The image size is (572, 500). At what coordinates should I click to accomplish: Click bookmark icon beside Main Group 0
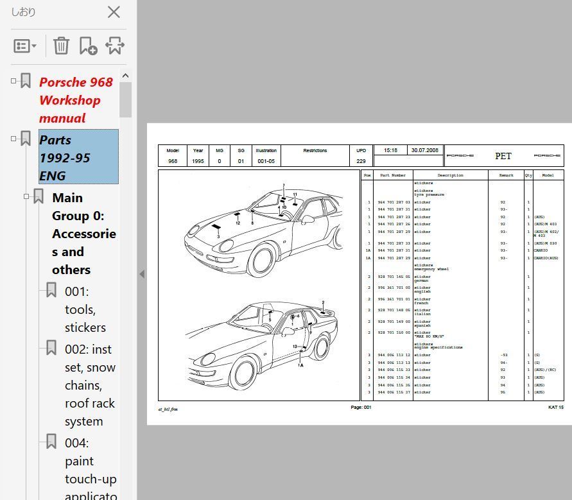(x=39, y=196)
